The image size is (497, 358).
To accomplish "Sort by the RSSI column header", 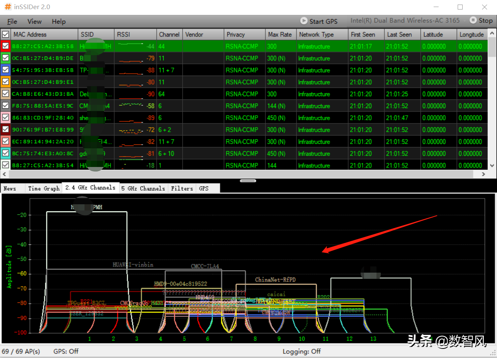I will tap(135, 34).
